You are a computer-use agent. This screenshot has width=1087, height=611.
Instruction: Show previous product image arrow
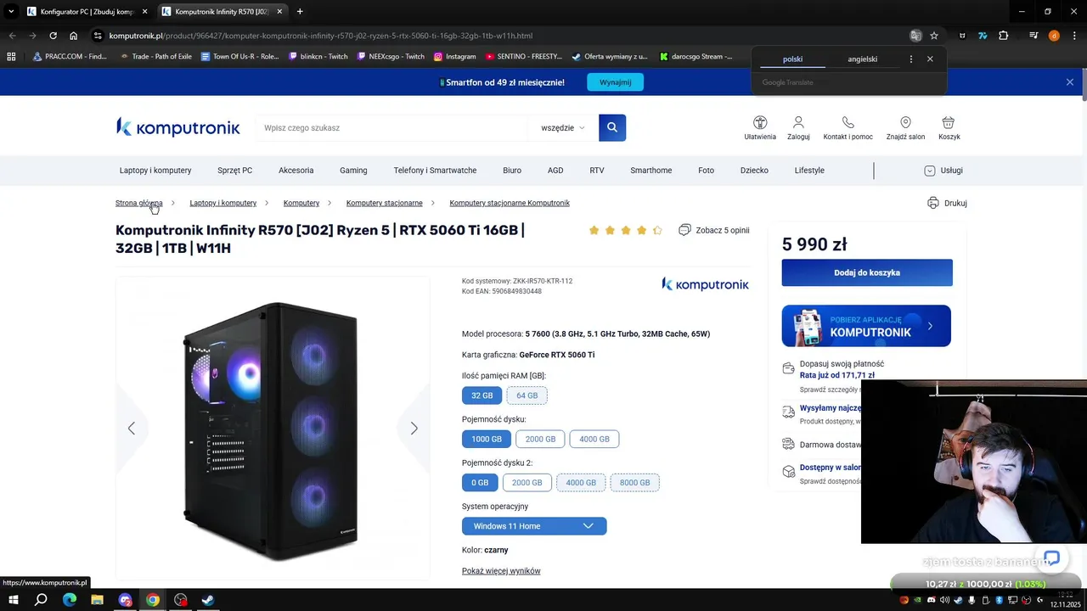[x=131, y=429]
